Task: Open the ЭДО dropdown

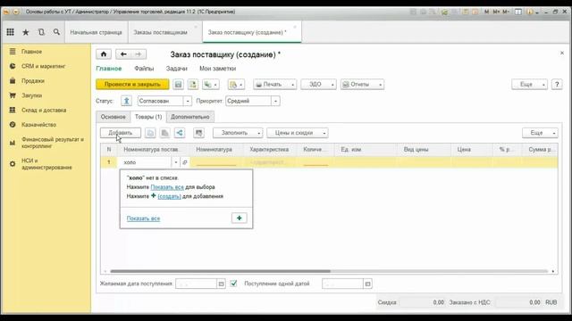Action: click(318, 85)
